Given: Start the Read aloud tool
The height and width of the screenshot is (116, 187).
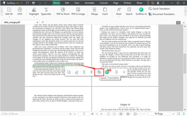Looking at the screenshot, I should pos(119,11).
